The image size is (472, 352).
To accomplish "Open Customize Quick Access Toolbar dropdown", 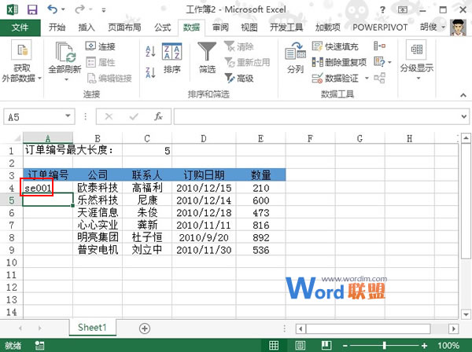I will (104, 10).
